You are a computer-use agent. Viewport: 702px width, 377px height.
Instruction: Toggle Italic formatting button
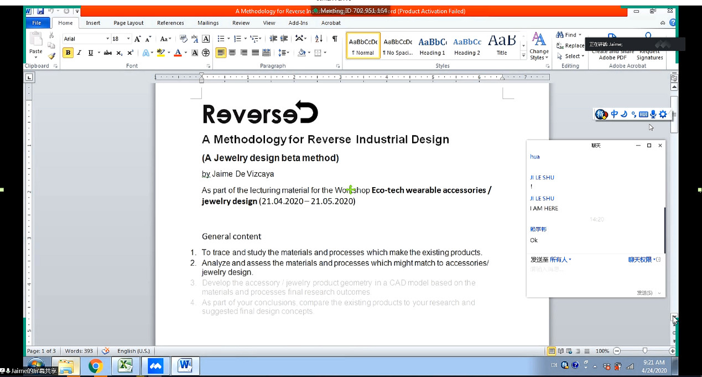point(79,53)
